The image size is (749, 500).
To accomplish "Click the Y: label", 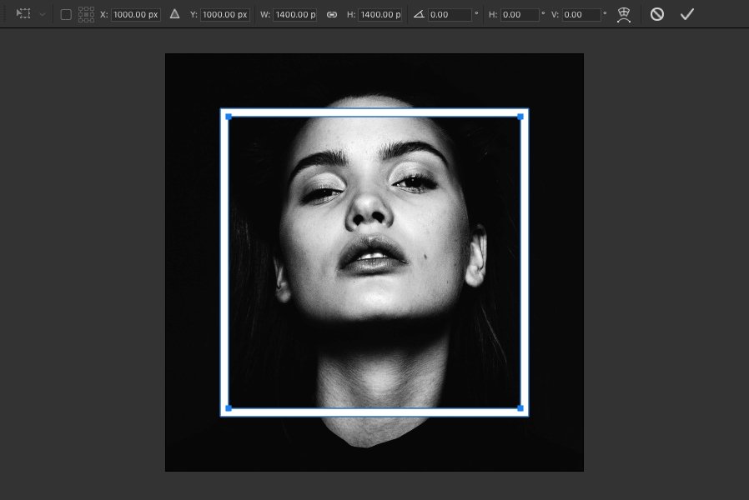I will [x=194, y=15].
